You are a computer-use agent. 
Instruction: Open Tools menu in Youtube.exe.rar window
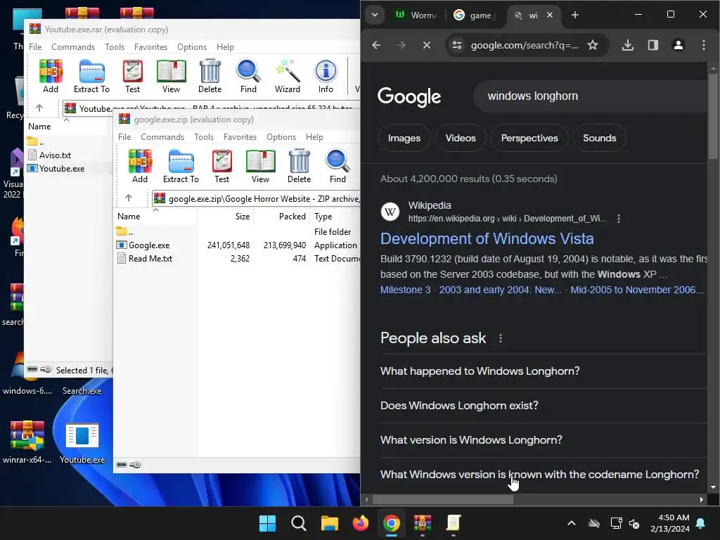[115, 47]
